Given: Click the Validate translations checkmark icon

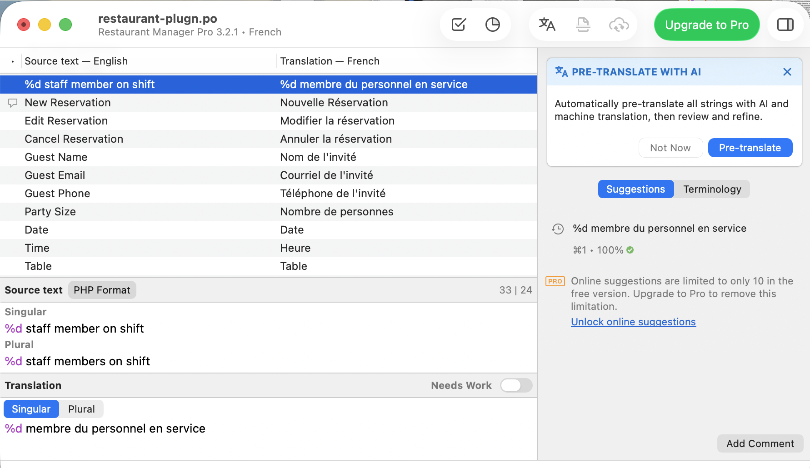Looking at the screenshot, I should [459, 25].
